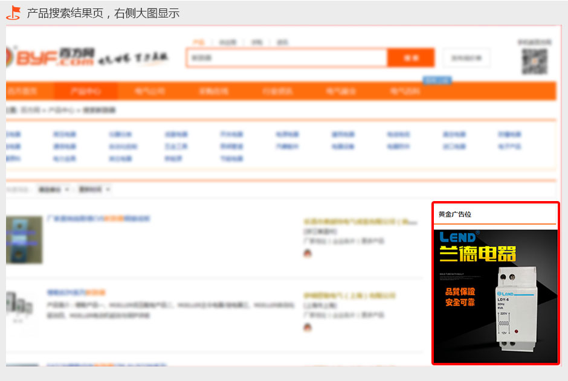This screenshot has height=381, width=568.
Task: Open the first product result thumbnail
Action: [x=24, y=240]
